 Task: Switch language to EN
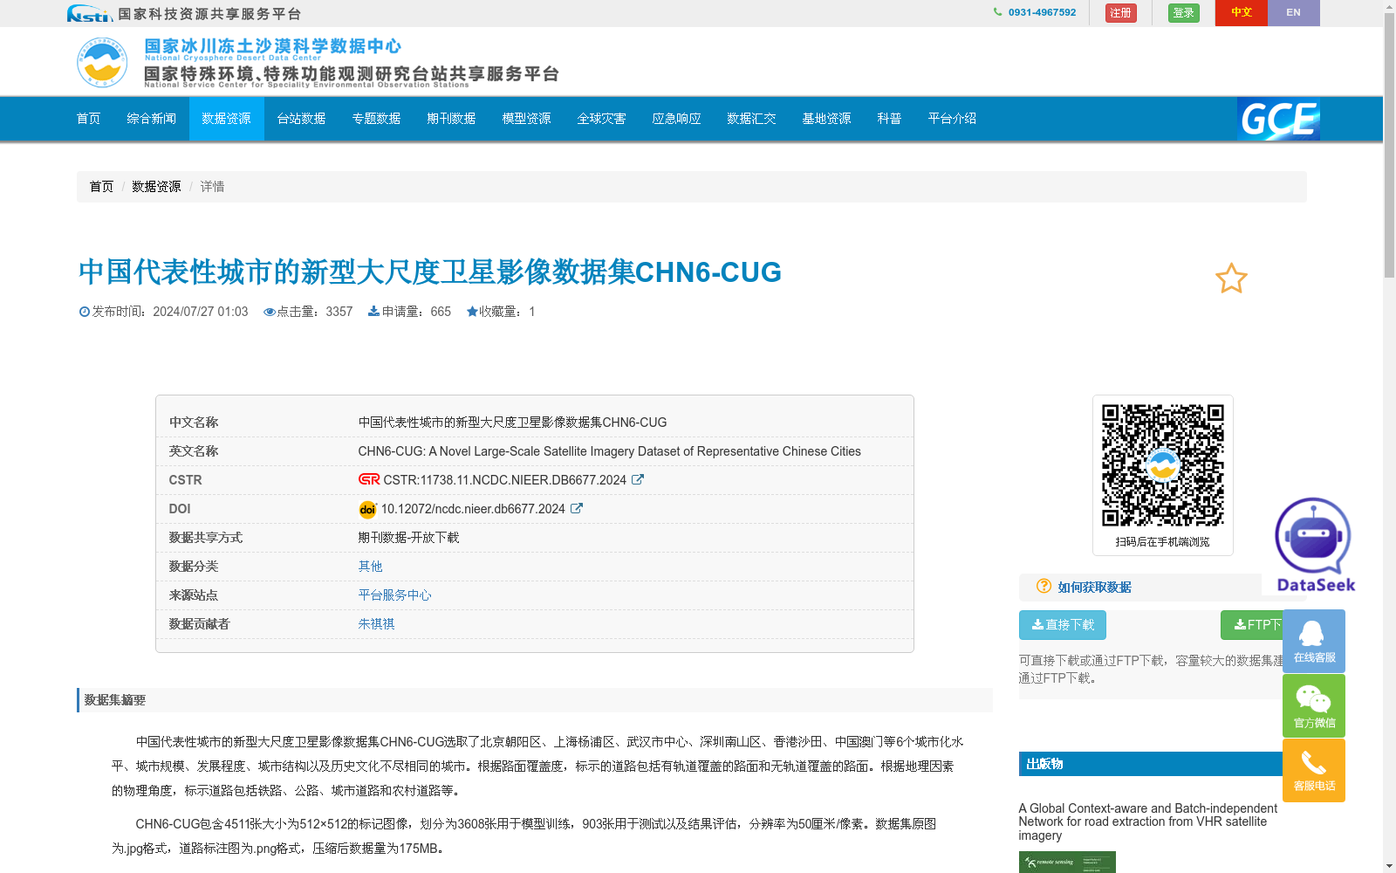pyautogui.click(x=1294, y=13)
